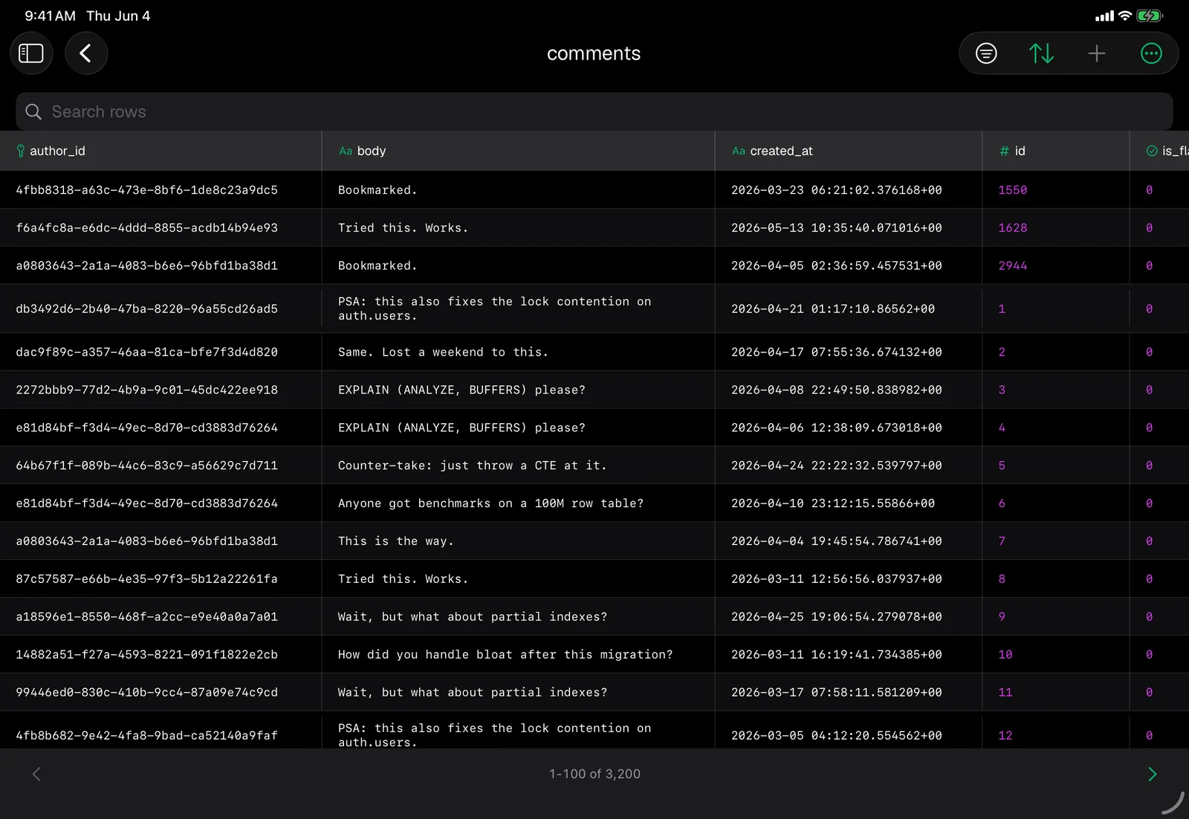
Task: Go to the previous page of rows
Action: point(36,774)
